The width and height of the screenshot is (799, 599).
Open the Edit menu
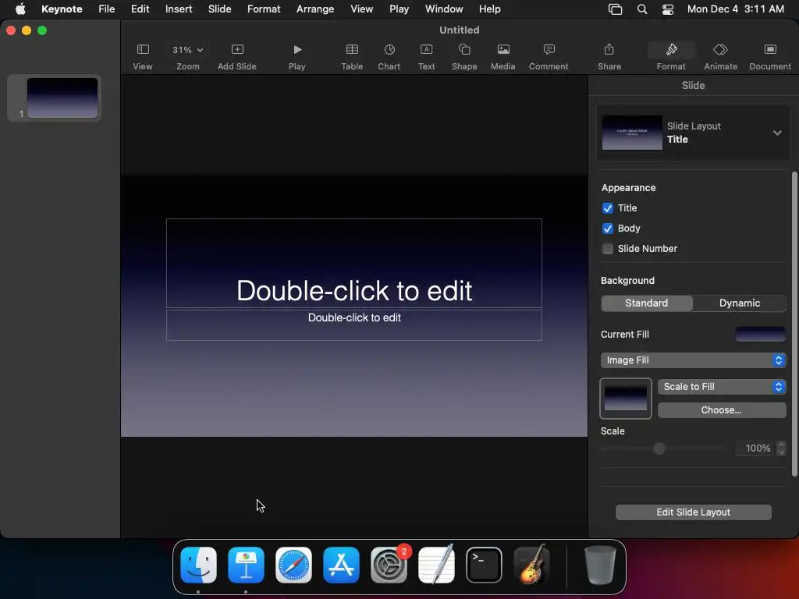(140, 9)
